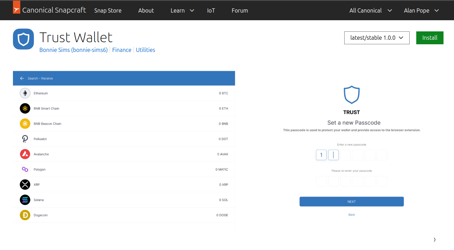Click the 0 MATIC balance
454x250 pixels.
[222, 169]
